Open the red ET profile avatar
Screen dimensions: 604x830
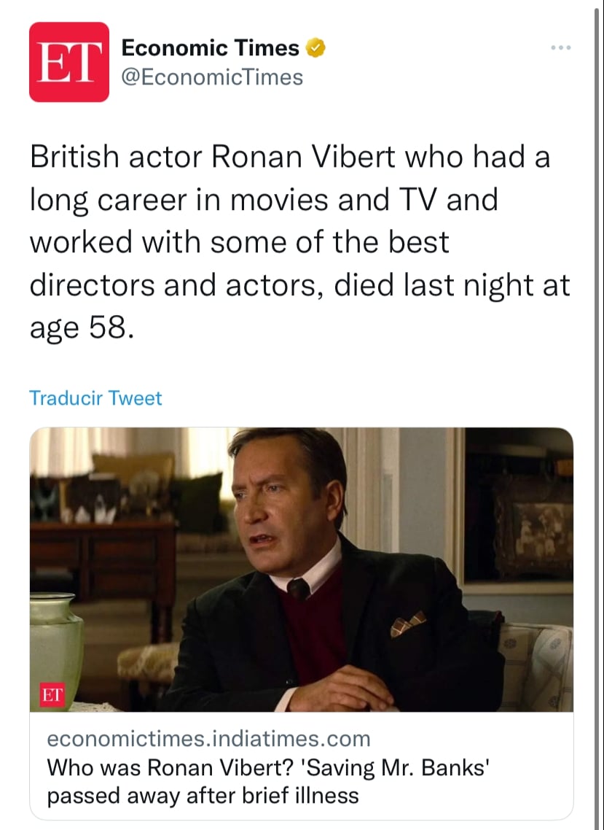[x=68, y=62]
